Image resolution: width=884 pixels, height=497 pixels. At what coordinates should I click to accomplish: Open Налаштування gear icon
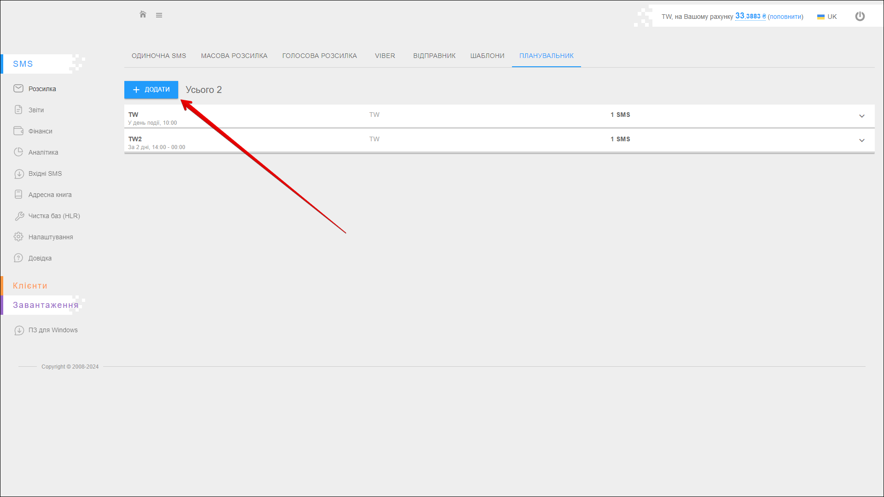(x=18, y=237)
